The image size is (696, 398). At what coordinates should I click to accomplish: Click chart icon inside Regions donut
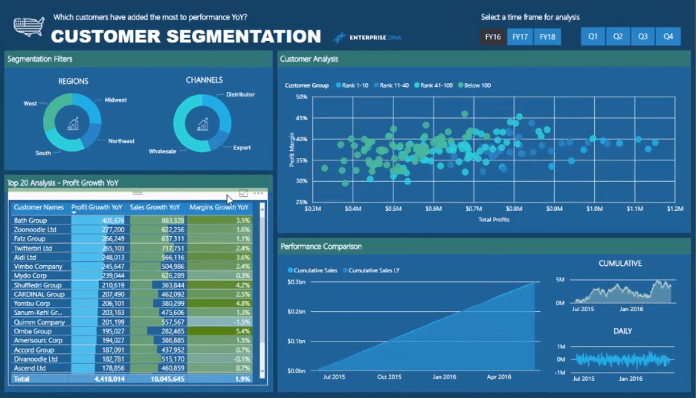(x=73, y=124)
